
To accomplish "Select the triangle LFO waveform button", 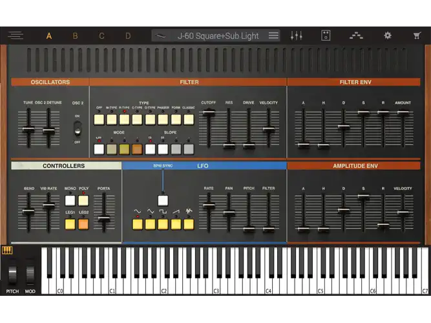I will [150, 224].
